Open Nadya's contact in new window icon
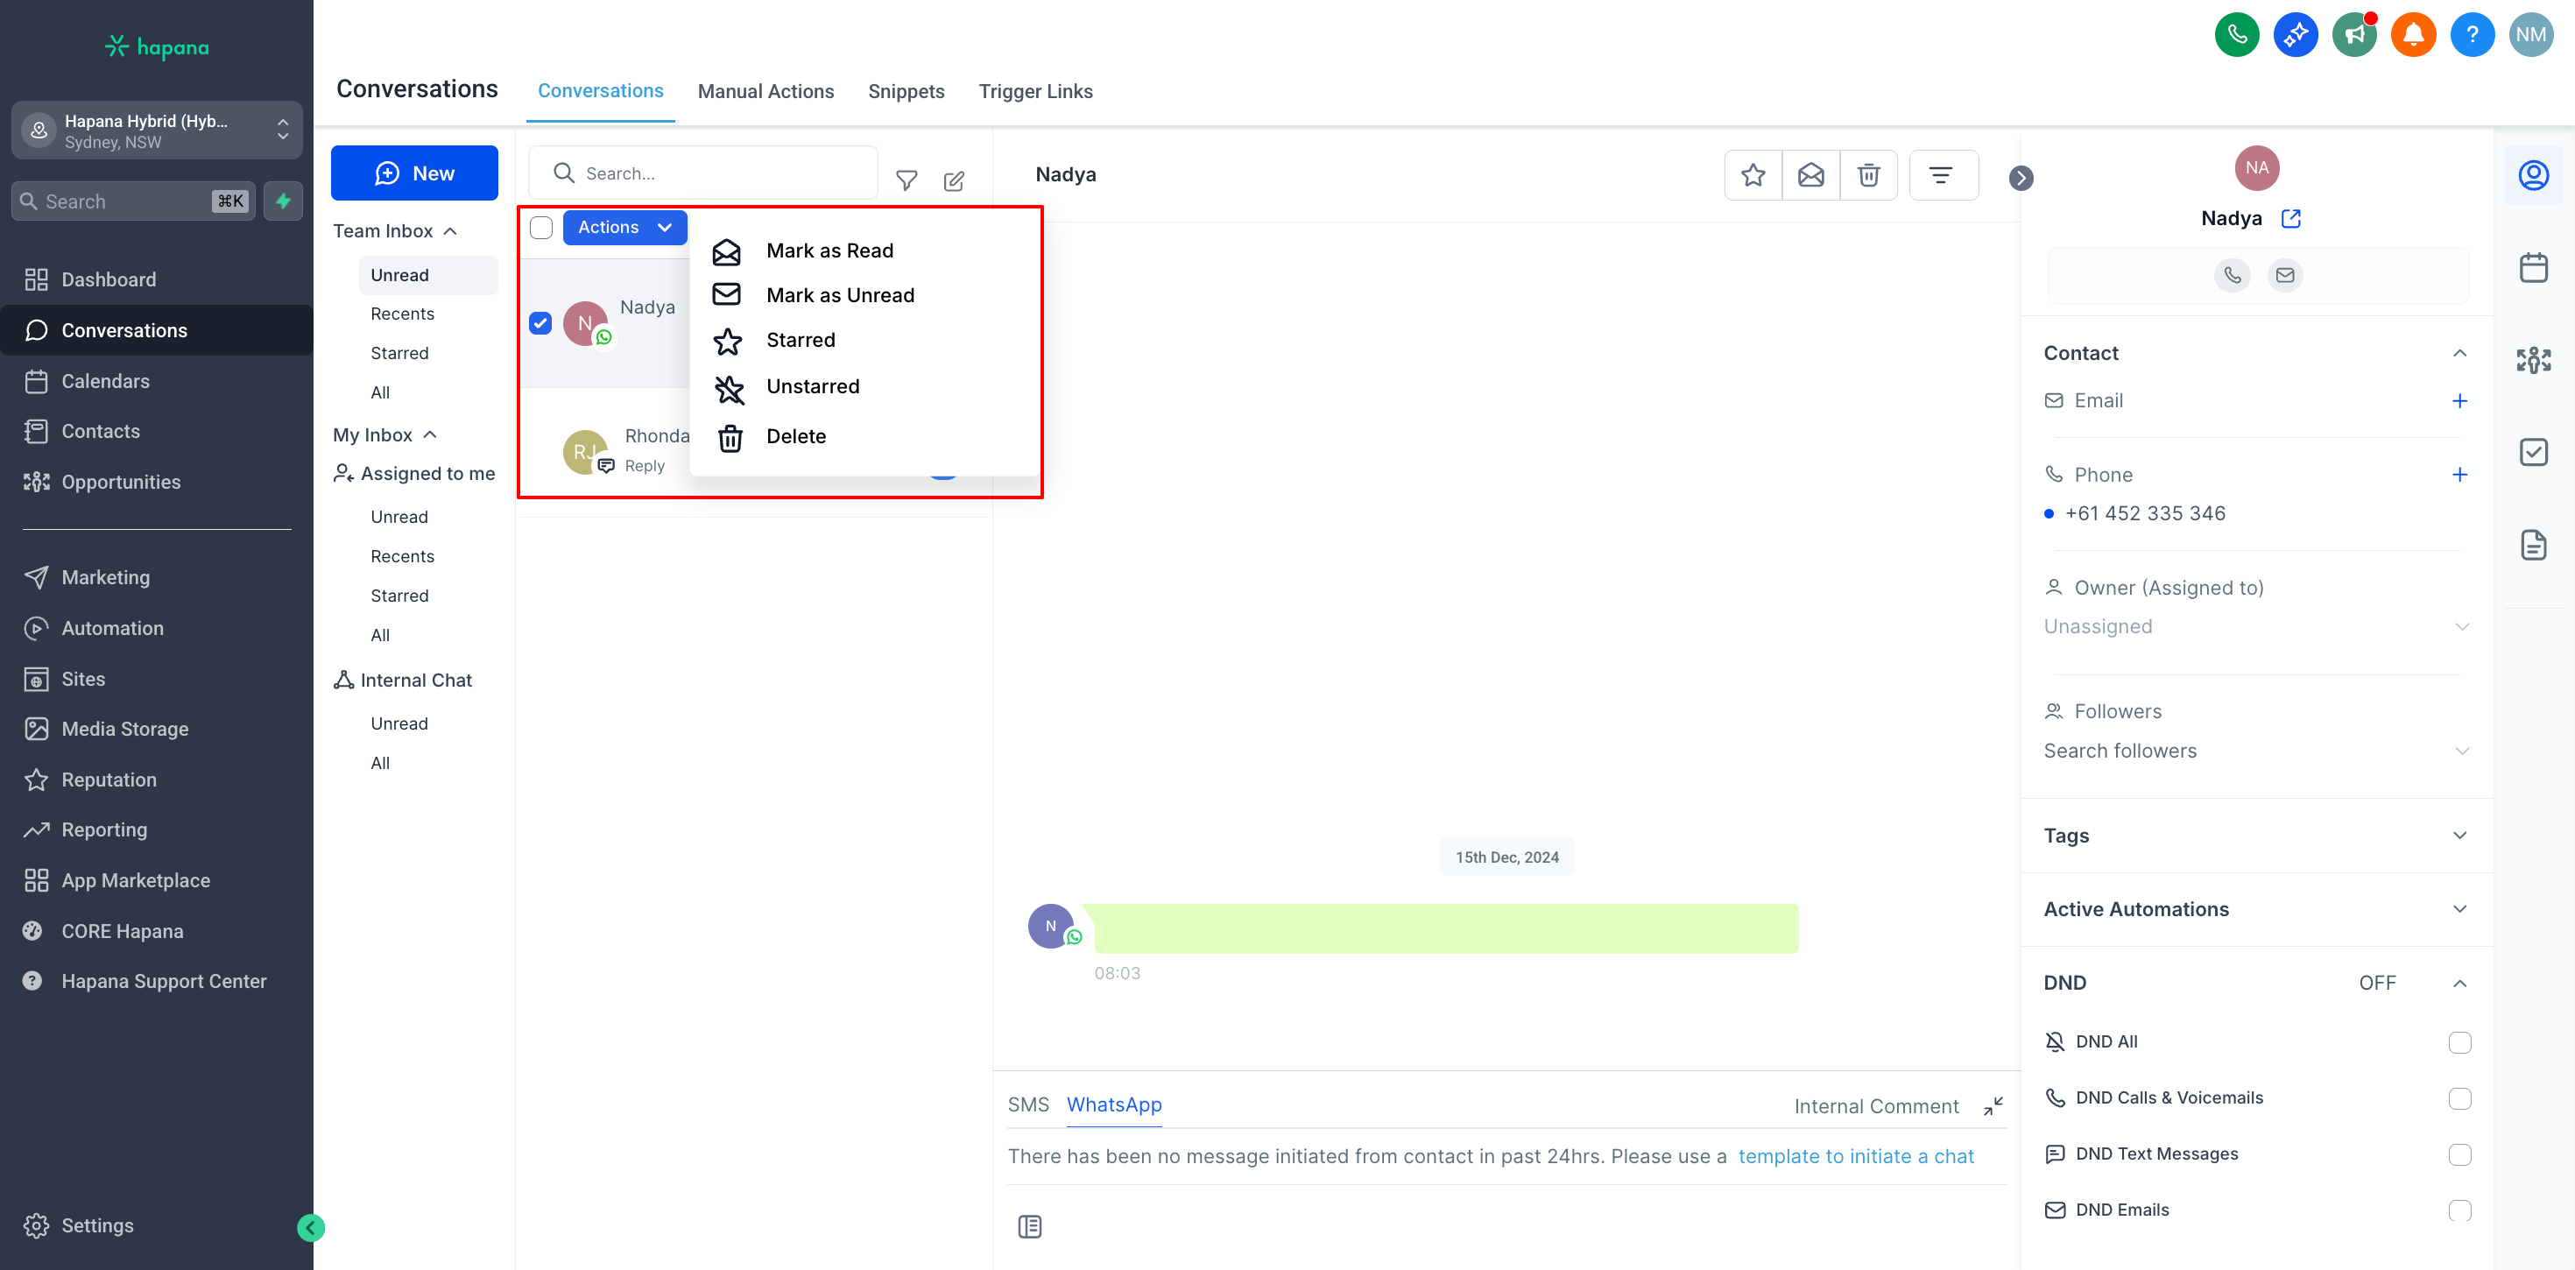 click(2290, 218)
